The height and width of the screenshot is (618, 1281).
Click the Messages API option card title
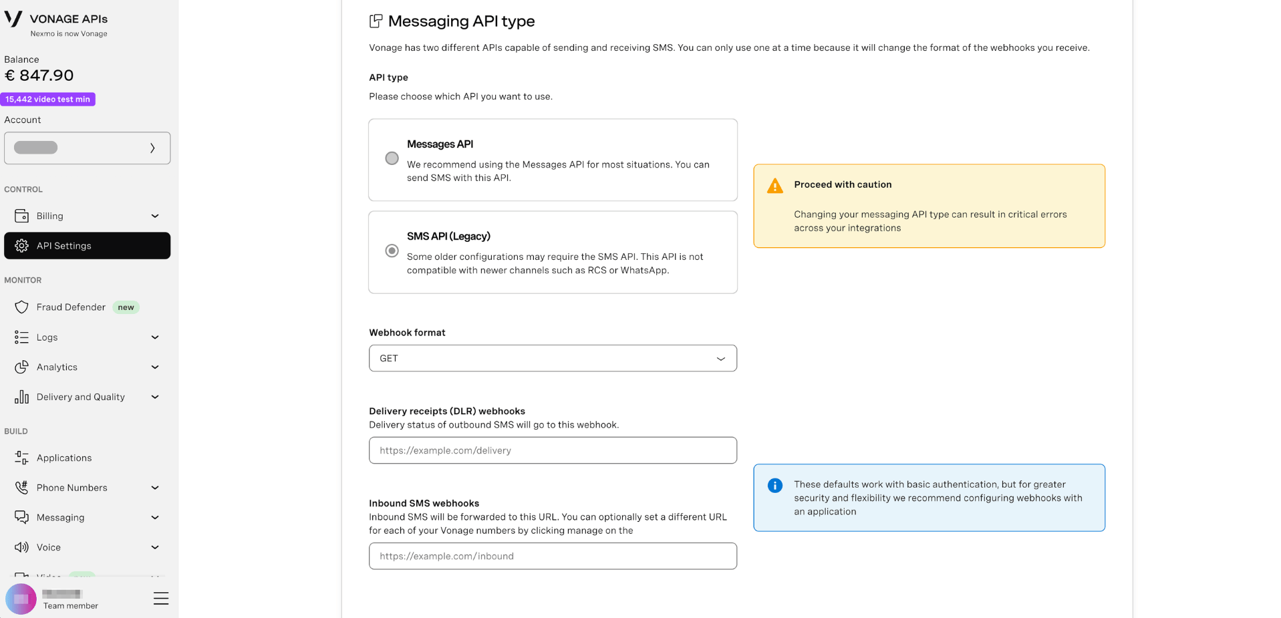coord(440,144)
